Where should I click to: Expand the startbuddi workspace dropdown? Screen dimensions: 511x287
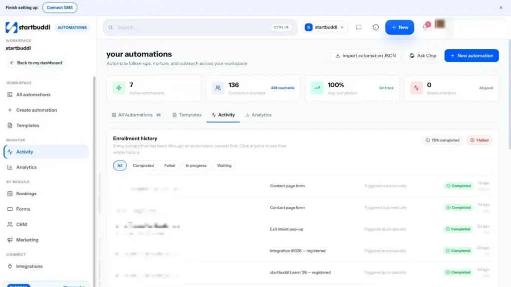[x=324, y=27]
